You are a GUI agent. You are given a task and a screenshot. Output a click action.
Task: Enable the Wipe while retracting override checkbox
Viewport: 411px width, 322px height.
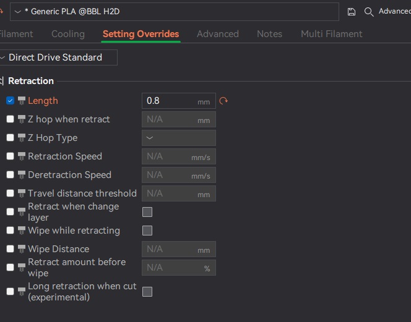10,231
